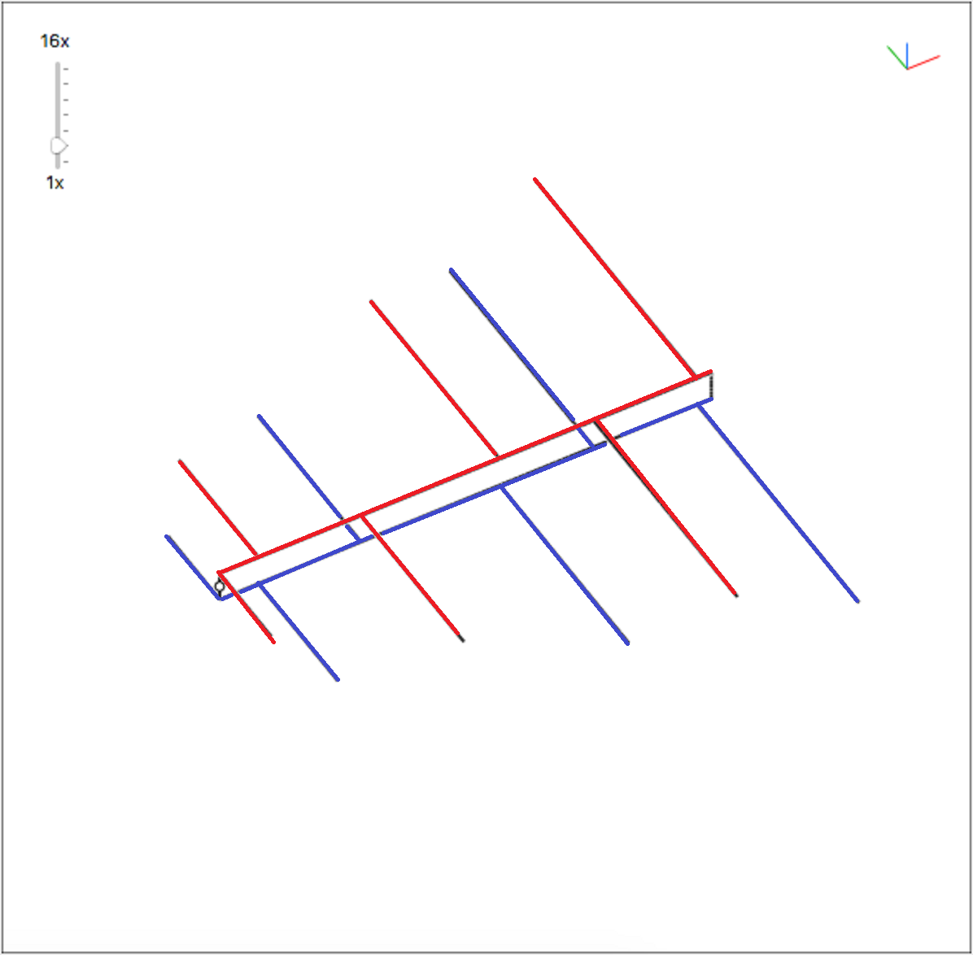973x955 pixels.
Task: Click the "1x" zoom label
Action: click(x=55, y=183)
